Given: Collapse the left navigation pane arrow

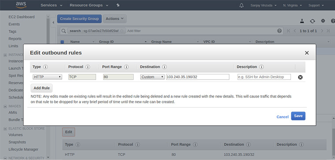Looking at the screenshot, I should coord(53,22).
